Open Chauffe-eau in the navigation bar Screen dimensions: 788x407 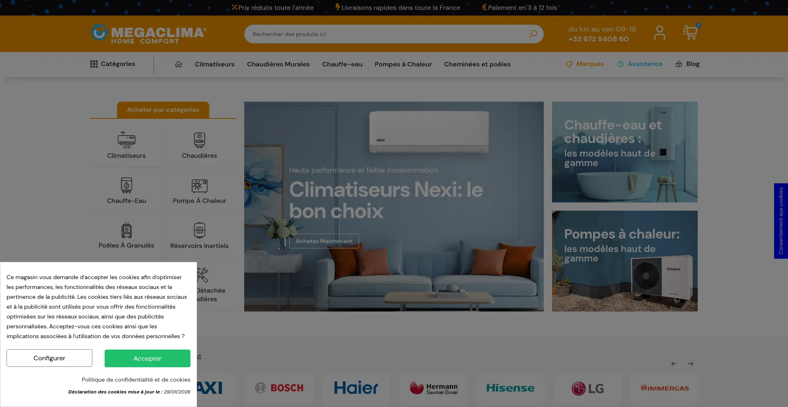[342, 64]
